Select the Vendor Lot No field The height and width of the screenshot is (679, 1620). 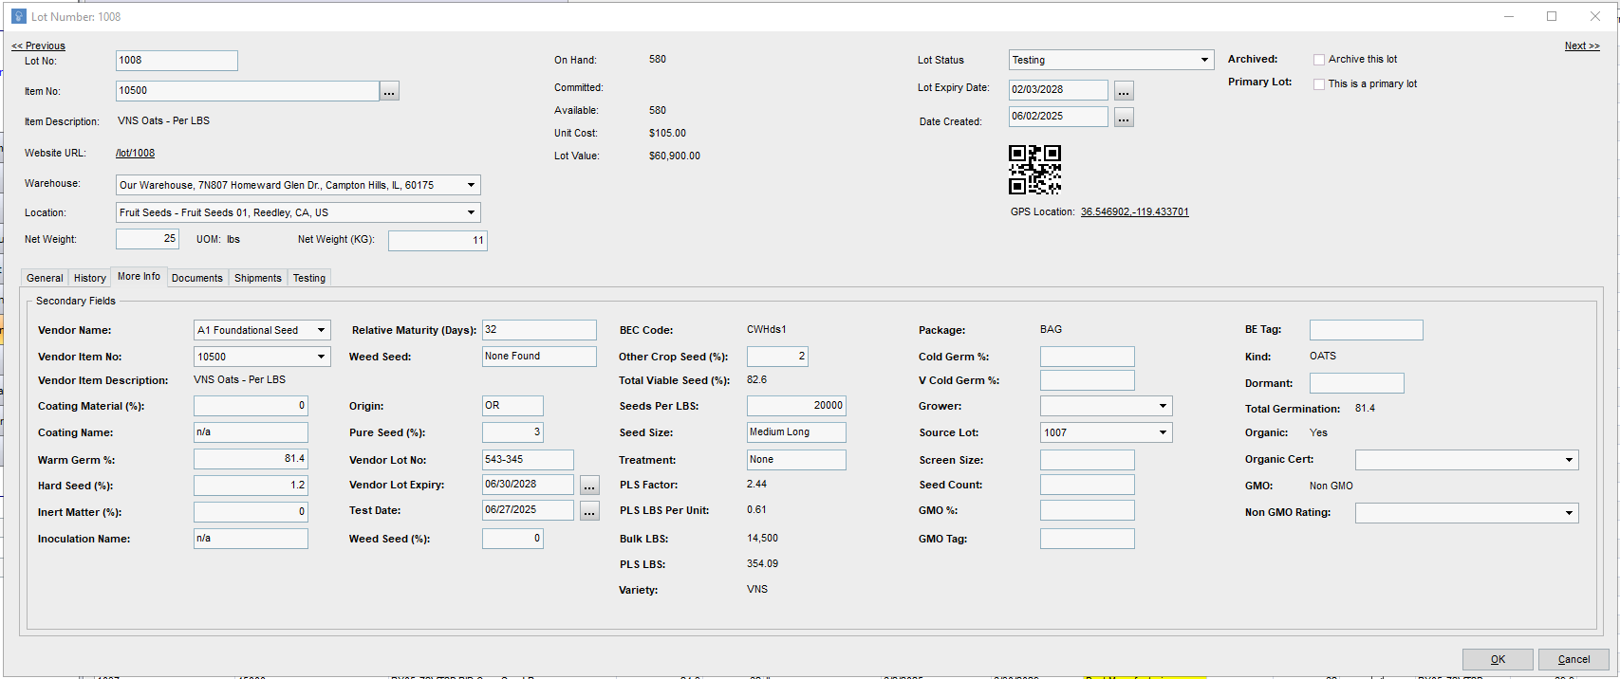528,460
